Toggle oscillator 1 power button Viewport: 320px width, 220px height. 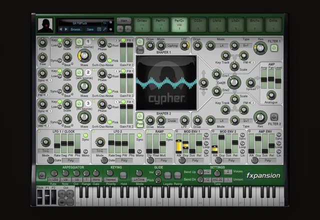point(79,41)
